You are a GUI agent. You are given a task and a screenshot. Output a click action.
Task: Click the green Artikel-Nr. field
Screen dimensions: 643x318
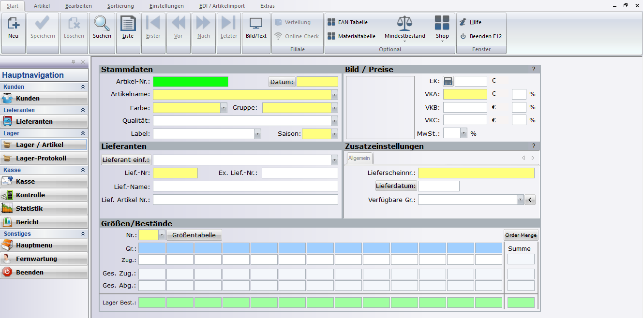[x=191, y=82]
